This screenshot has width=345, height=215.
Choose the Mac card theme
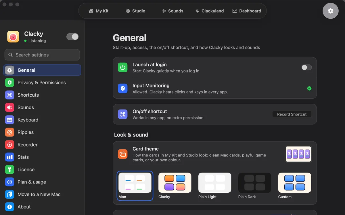tap(135, 186)
